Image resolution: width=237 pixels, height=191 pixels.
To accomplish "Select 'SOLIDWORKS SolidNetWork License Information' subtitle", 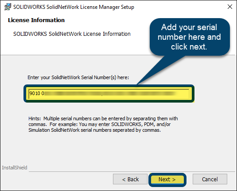I will 72,34.
